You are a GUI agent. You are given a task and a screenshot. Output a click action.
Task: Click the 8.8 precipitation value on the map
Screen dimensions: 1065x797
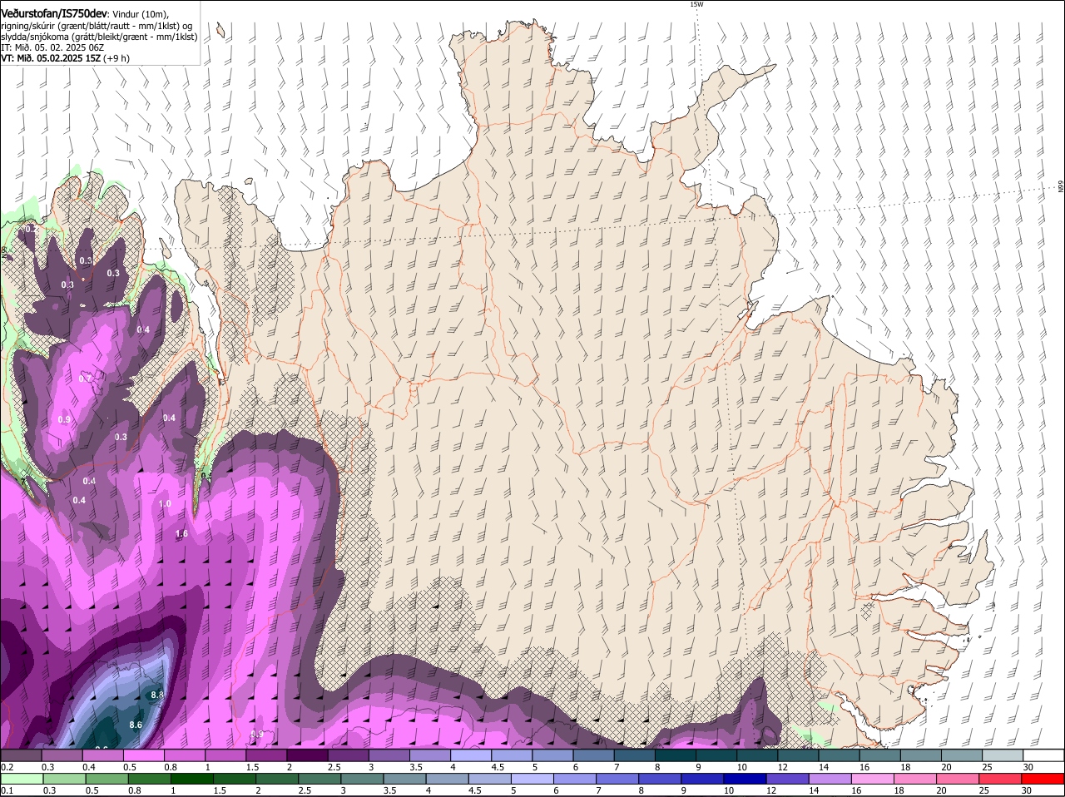click(156, 694)
